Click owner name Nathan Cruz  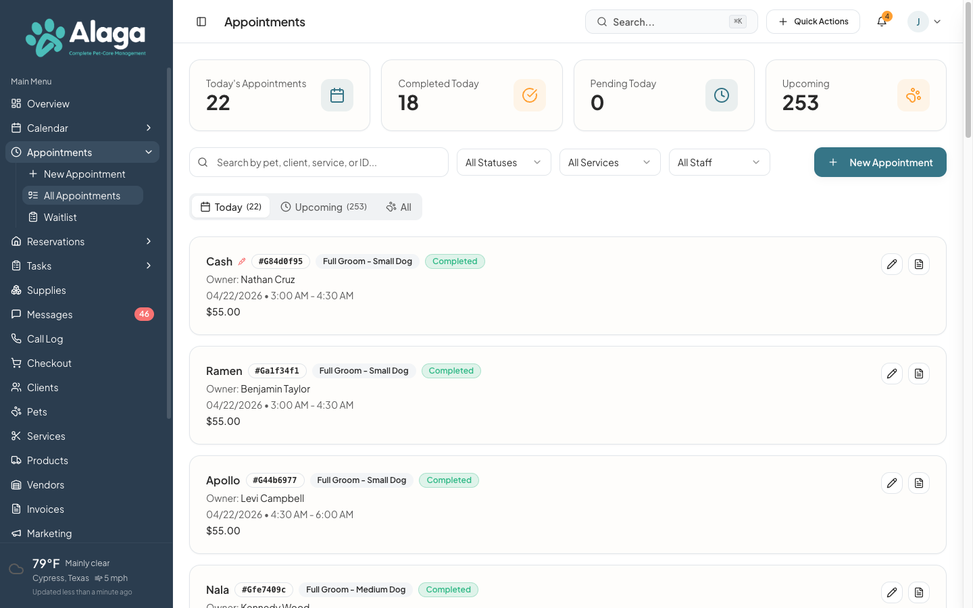[x=268, y=279]
